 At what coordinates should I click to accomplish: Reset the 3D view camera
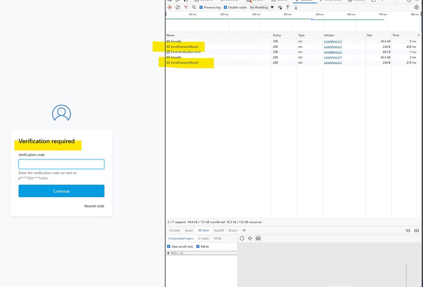tap(242, 238)
